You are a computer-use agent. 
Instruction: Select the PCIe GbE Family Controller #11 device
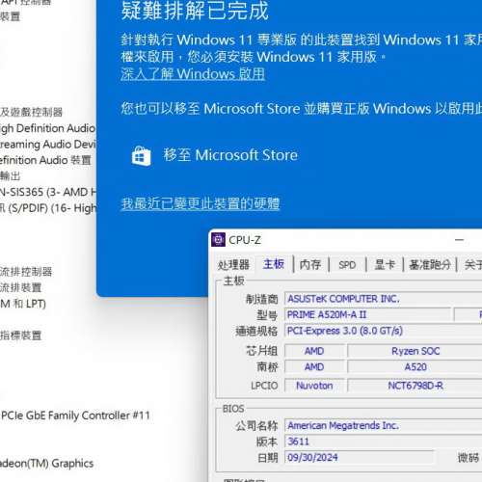coord(75,415)
